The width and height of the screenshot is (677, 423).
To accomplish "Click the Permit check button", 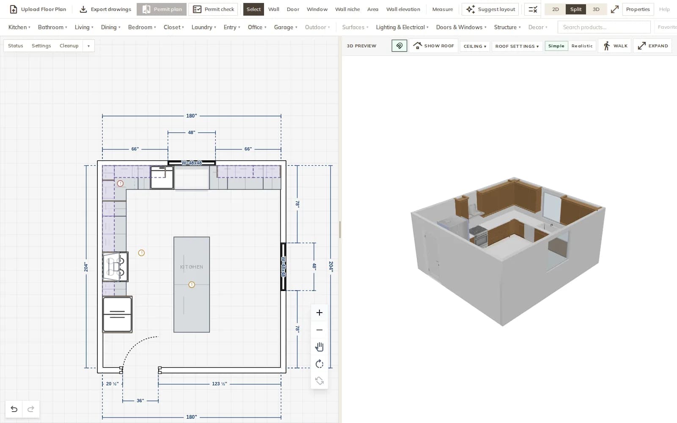I will [213, 9].
